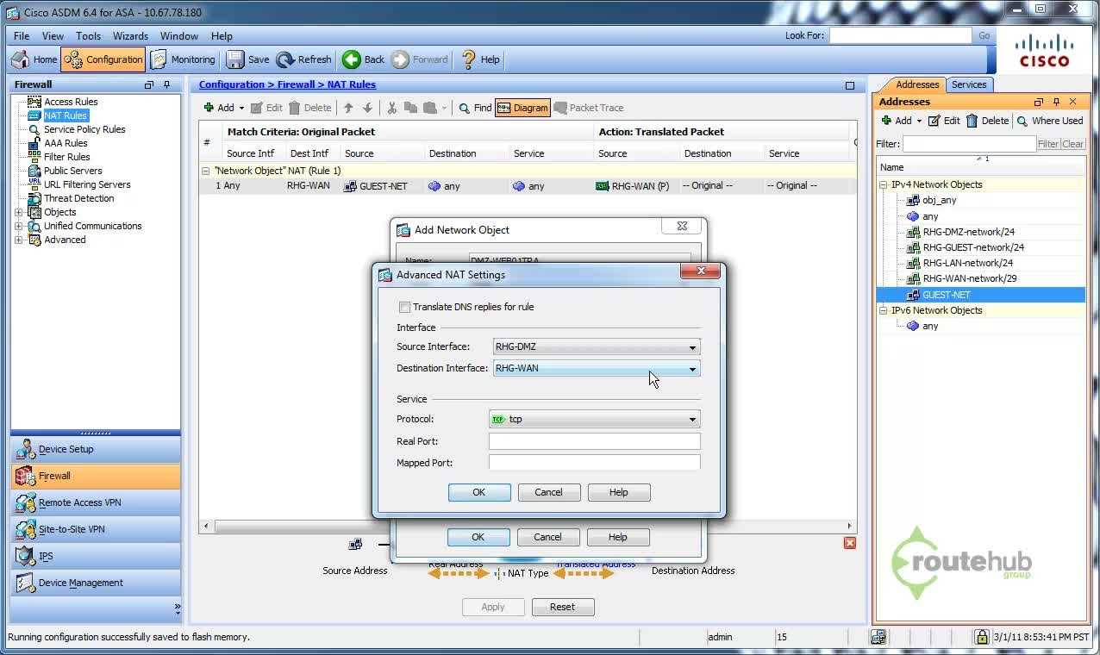The height and width of the screenshot is (655, 1100).
Task: Click the Real Port input field
Action: pyautogui.click(x=594, y=441)
